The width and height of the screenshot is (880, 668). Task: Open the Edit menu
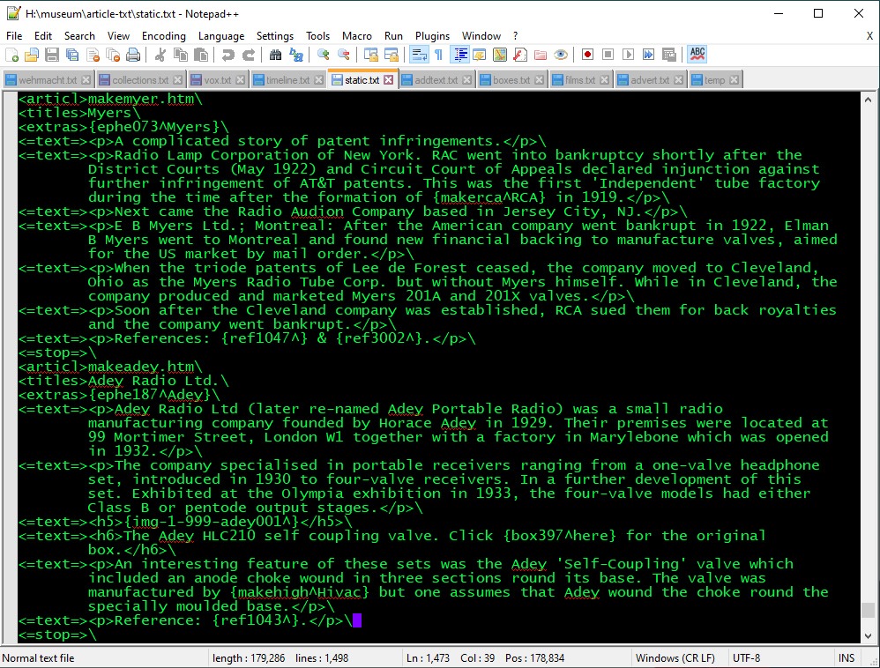point(42,36)
